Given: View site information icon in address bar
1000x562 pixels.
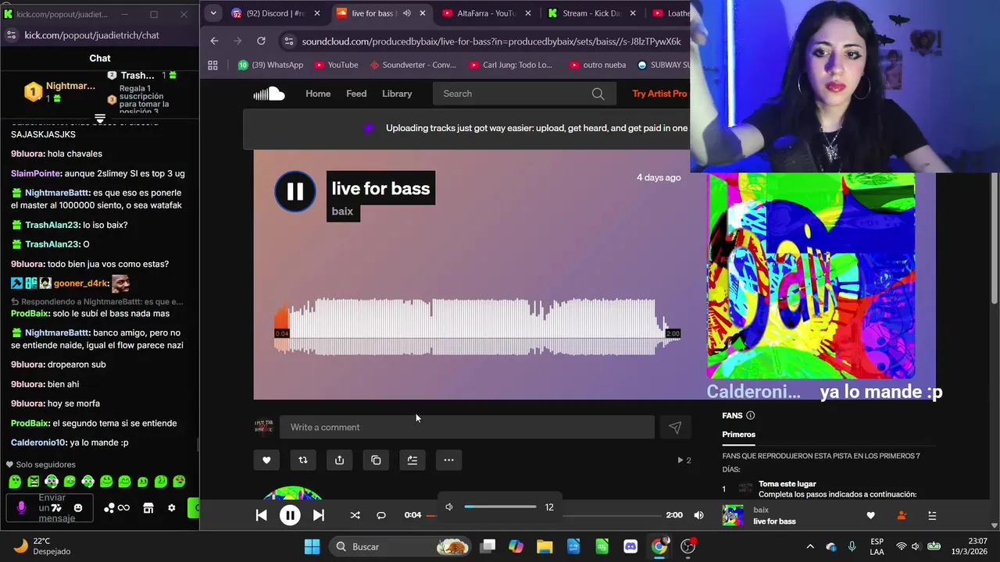Looking at the screenshot, I should pyautogui.click(x=290, y=41).
